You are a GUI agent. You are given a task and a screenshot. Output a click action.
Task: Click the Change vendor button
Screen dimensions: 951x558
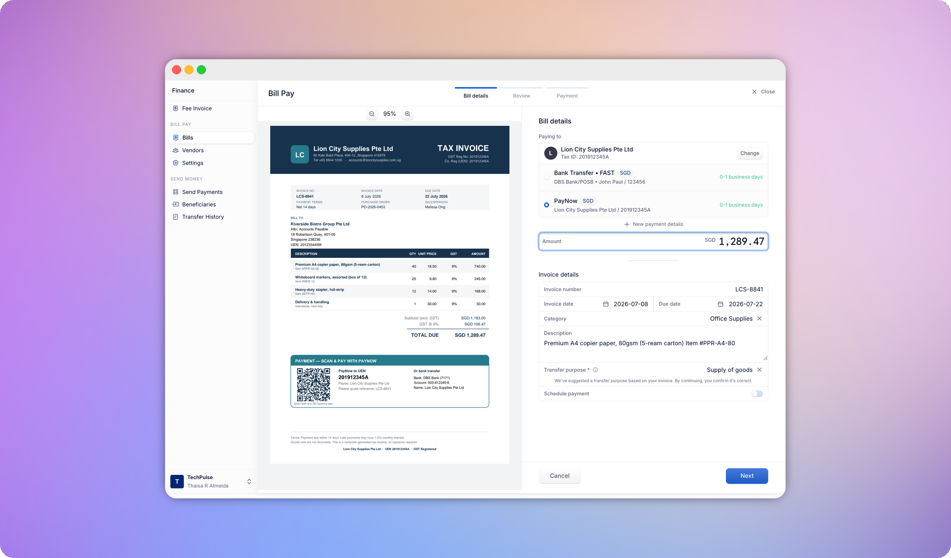pos(750,153)
